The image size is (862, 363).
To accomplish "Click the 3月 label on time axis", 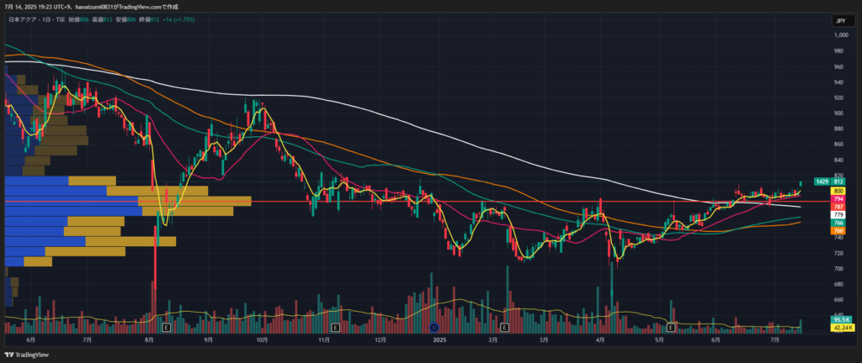I will [x=544, y=340].
